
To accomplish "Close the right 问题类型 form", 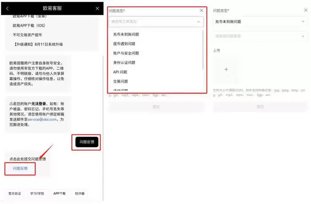I will 306,10.
